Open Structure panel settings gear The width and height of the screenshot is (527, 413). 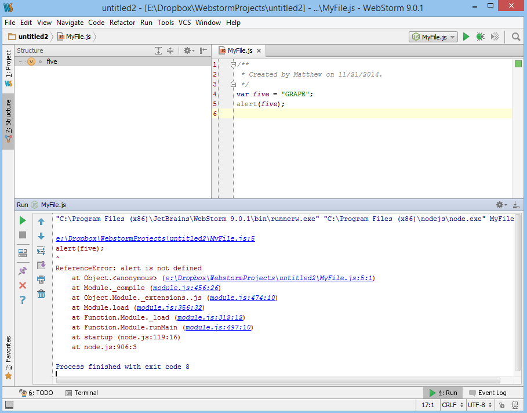(x=188, y=51)
